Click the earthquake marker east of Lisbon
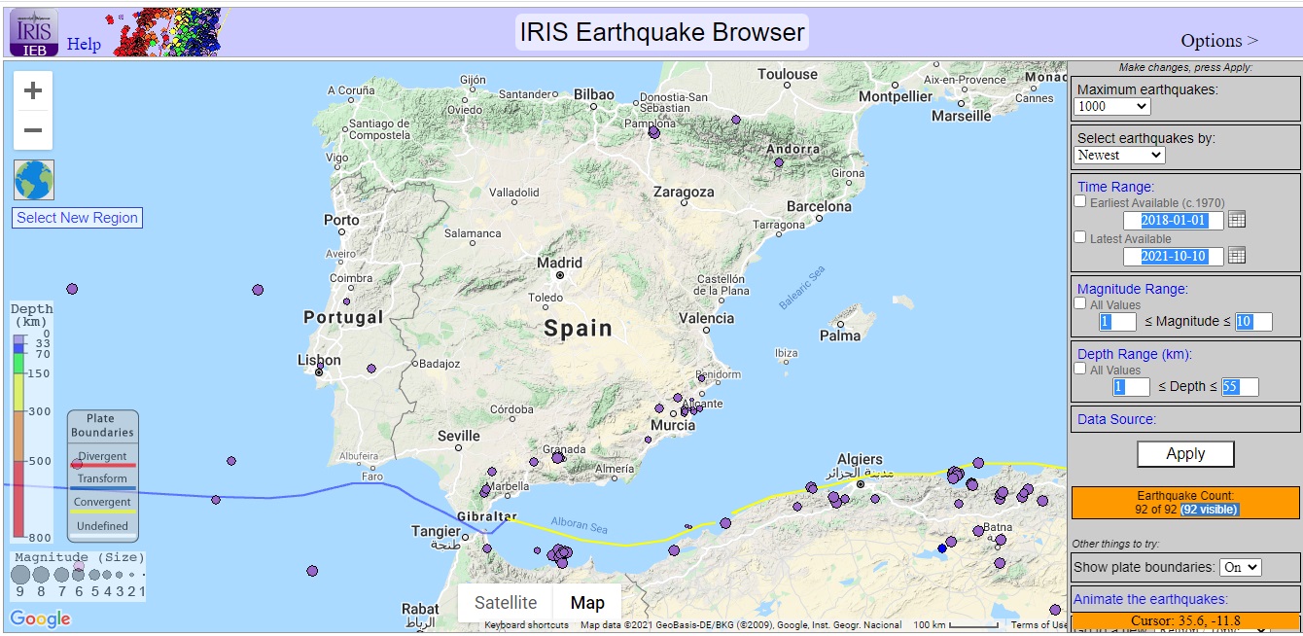Viewport: 1303px width, 636px height. pyautogui.click(x=371, y=369)
